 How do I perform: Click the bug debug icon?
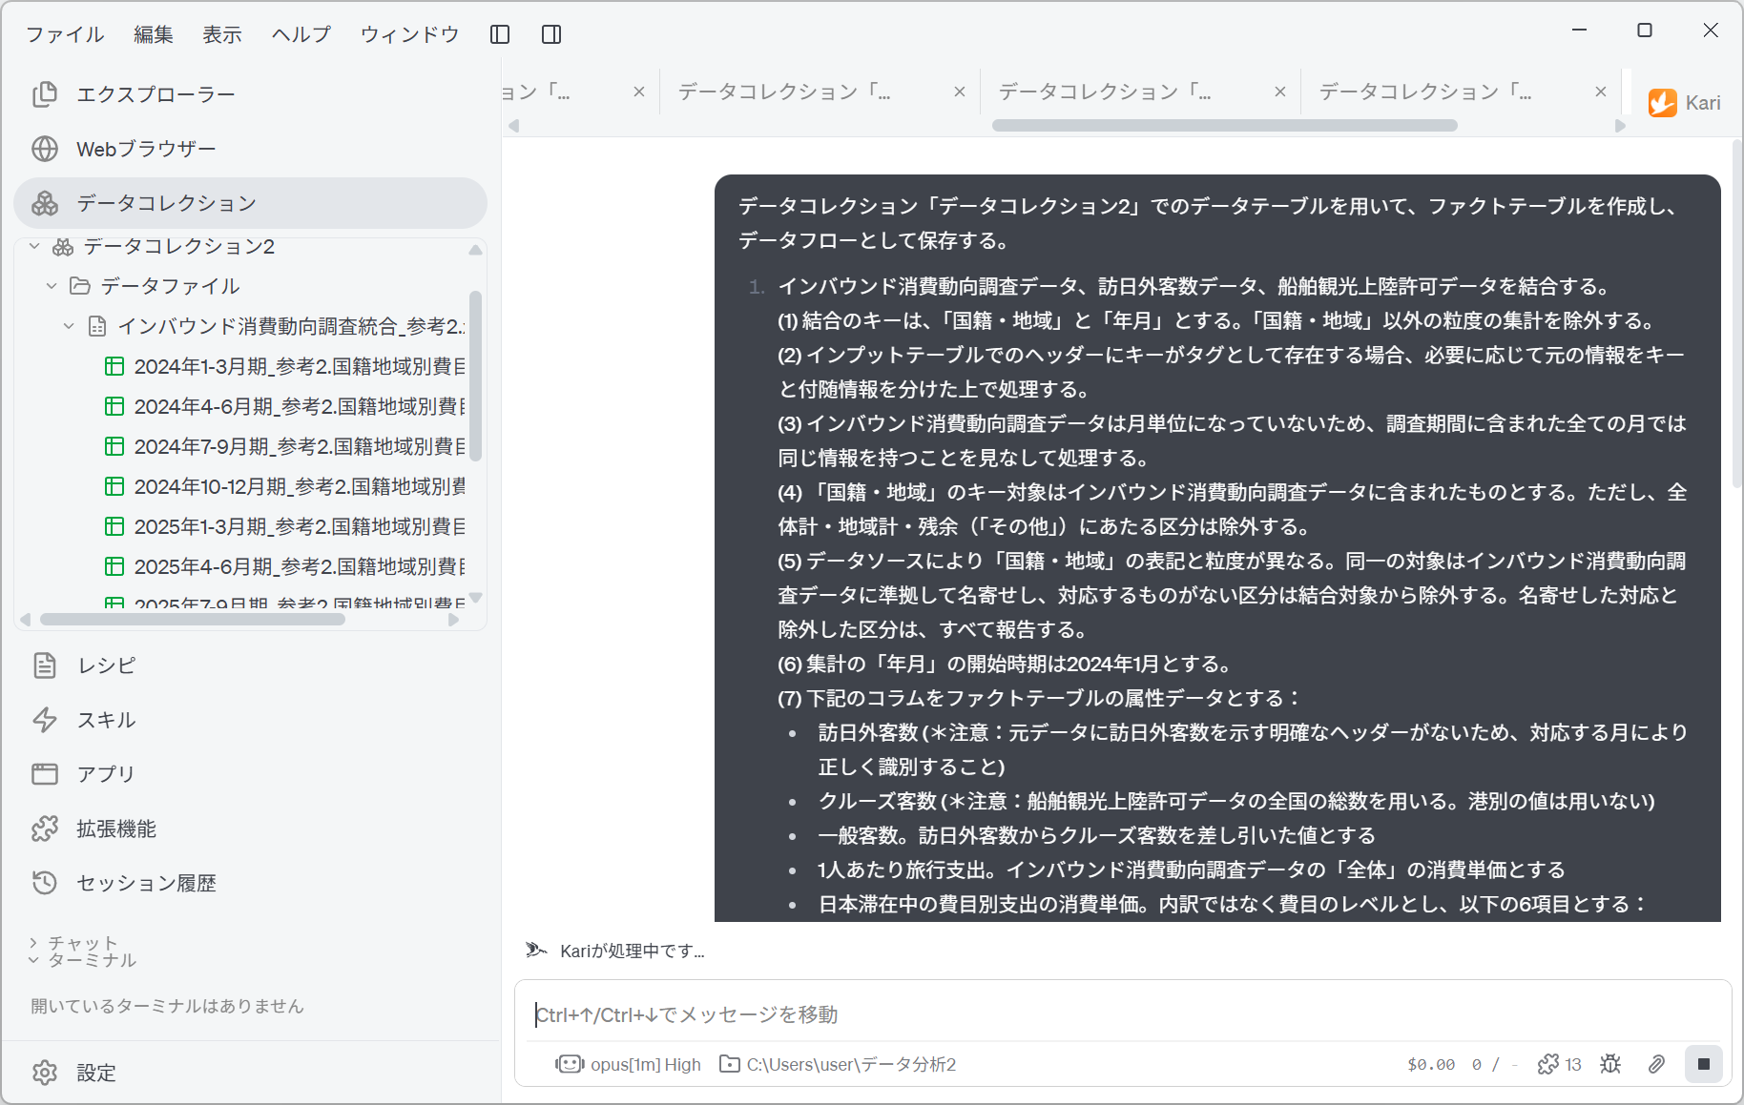[1610, 1064]
